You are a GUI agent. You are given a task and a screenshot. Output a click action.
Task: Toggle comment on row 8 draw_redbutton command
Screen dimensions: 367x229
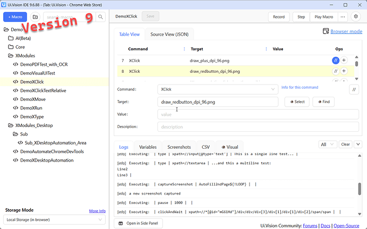pos(336,71)
